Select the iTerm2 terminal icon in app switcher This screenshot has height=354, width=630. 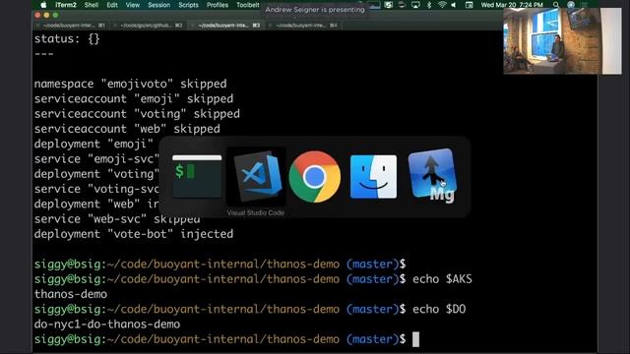[x=197, y=177]
